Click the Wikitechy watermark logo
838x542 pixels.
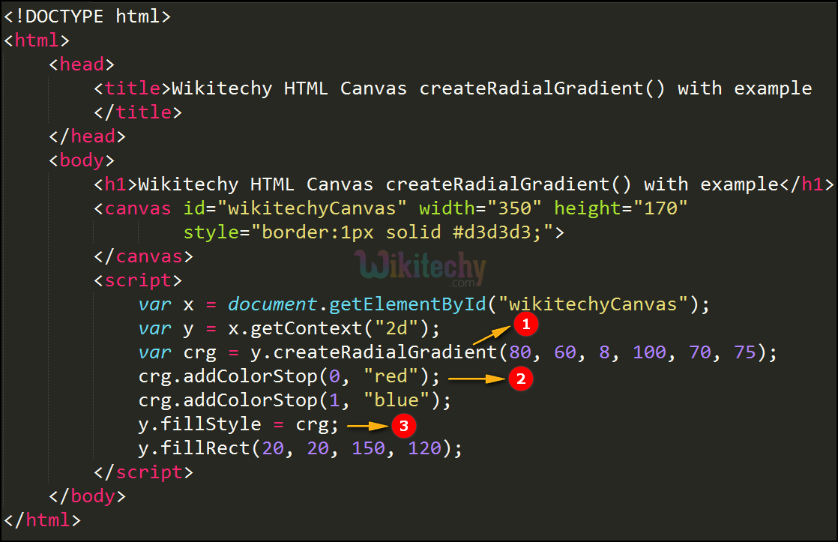coord(420,268)
